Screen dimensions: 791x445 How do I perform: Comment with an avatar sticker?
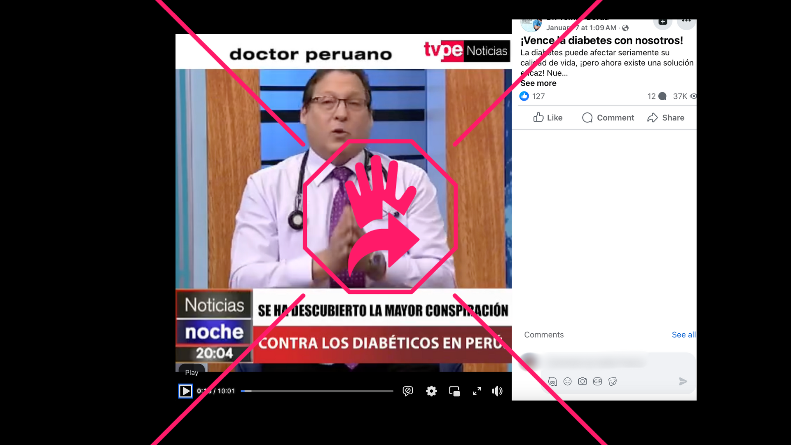click(552, 381)
